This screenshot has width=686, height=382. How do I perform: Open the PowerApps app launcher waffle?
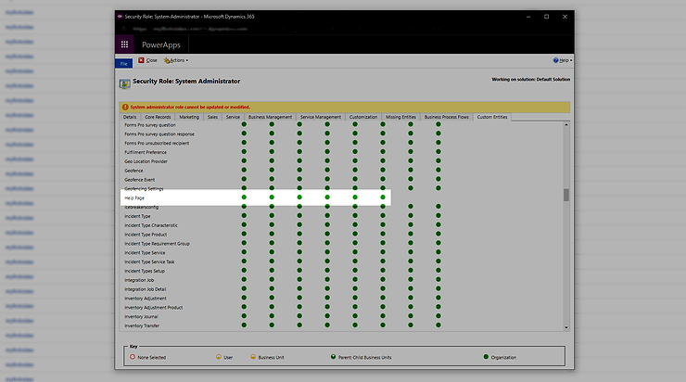[x=124, y=45]
